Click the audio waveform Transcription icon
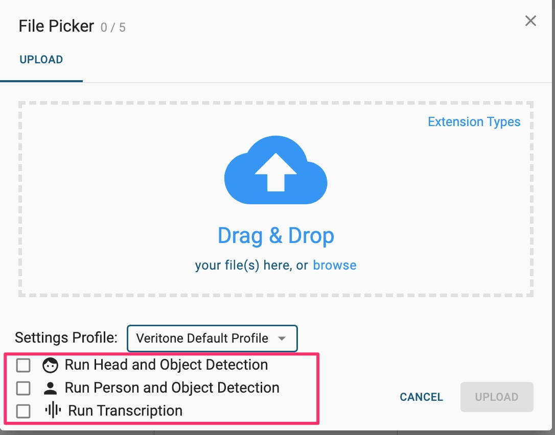 coord(53,410)
